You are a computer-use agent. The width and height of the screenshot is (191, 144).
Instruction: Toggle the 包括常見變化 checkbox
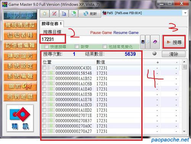pyautogui.click(x=104, y=47)
